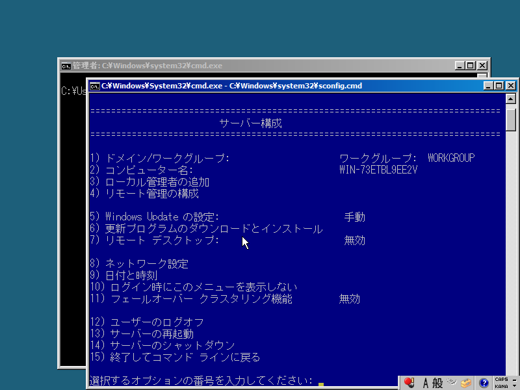Toggle the KANA key on the language bar
The width and height of the screenshot is (520, 390).
tap(500, 386)
